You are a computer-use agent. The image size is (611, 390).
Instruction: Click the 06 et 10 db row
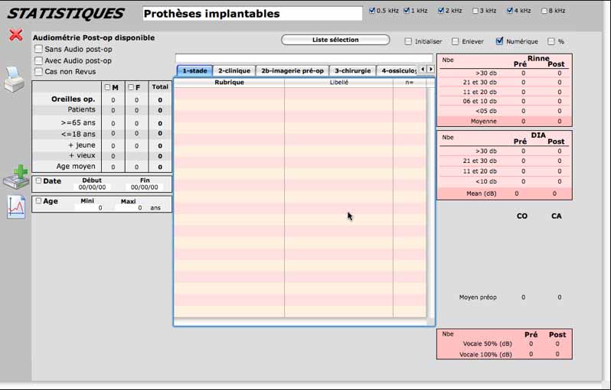pyautogui.click(x=505, y=101)
